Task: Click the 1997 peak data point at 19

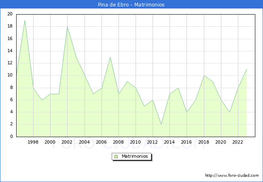Action: [25, 20]
